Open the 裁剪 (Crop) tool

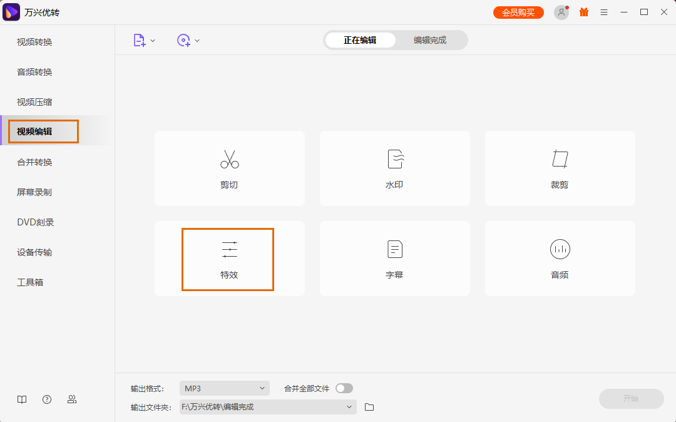click(x=559, y=168)
